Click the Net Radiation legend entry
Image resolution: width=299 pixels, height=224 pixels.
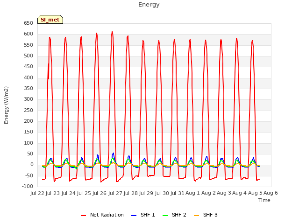(x=102, y=215)
